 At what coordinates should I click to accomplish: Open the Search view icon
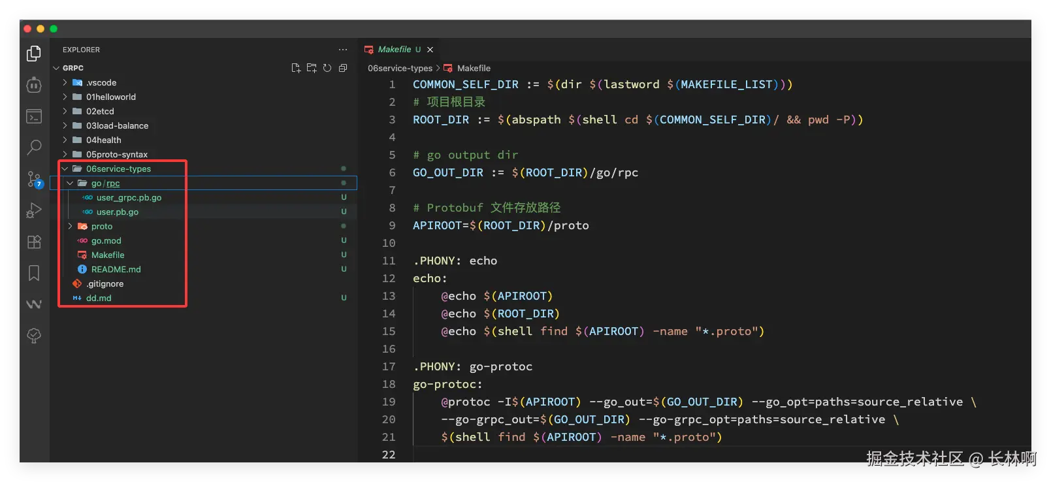tap(34, 147)
